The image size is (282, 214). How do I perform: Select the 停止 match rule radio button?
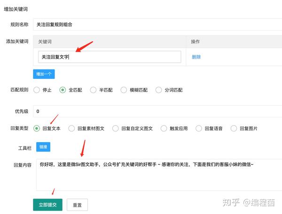tap(37, 90)
